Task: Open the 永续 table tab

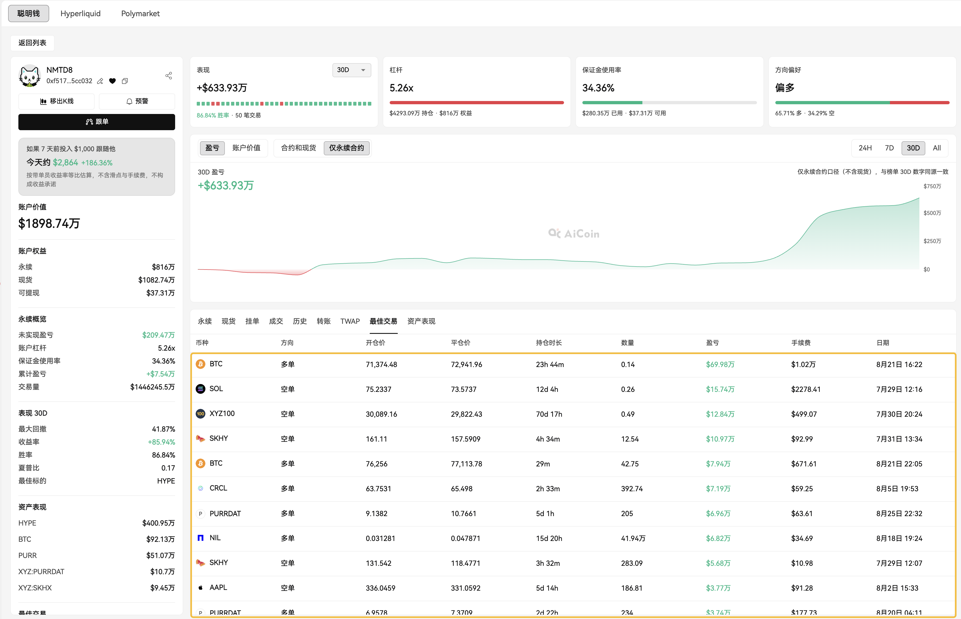Action: click(x=205, y=321)
